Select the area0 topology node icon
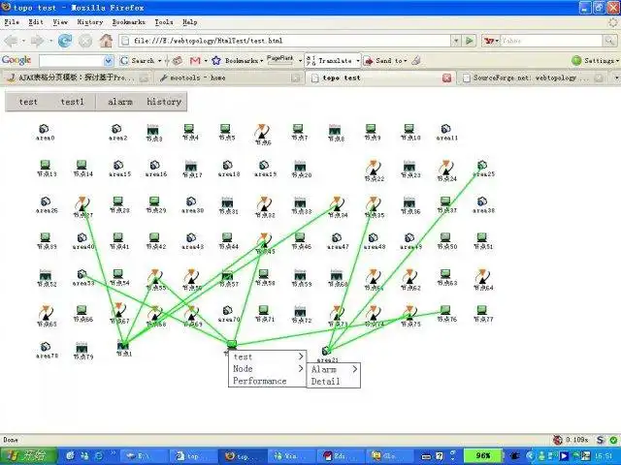The height and width of the screenshot is (465, 621). point(44,129)
